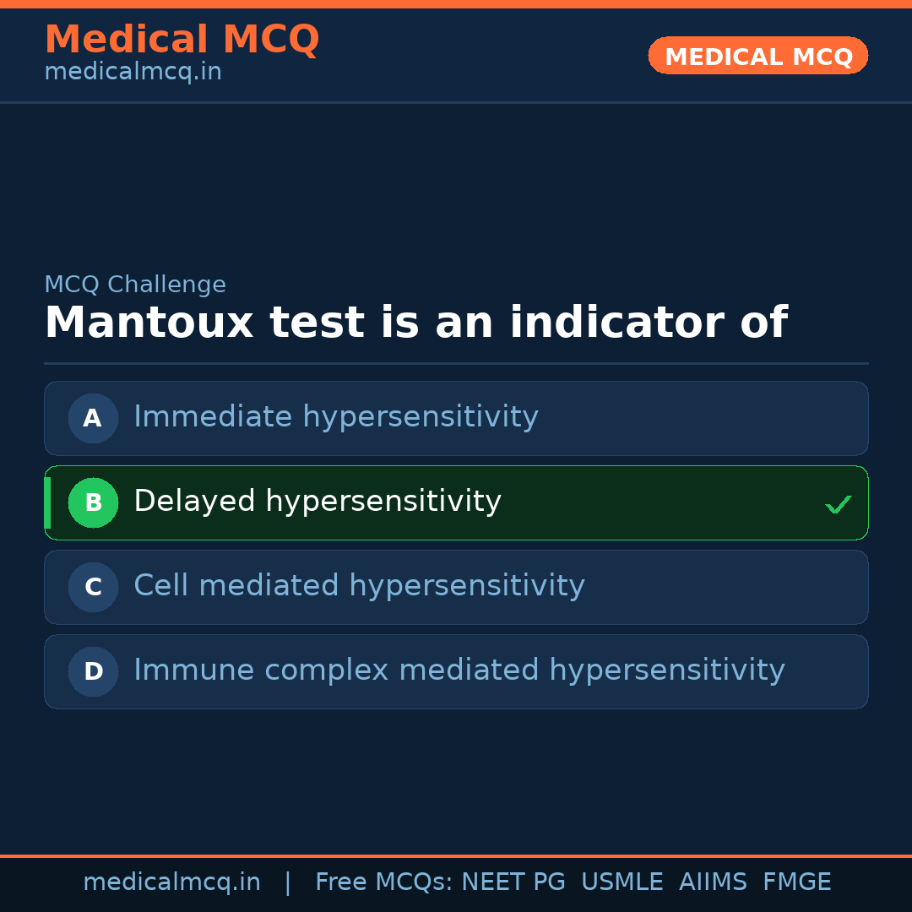The height and width of the screenshot is (912, 912).
Task: Choose Cell mediated hypersensitivity option
Action: click(359, 586)
